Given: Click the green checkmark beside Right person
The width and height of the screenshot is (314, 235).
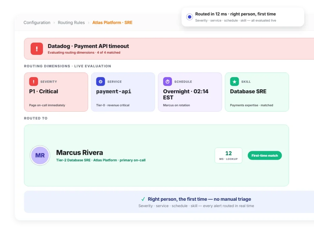Looking at the screenshot, I should [143, 199].
